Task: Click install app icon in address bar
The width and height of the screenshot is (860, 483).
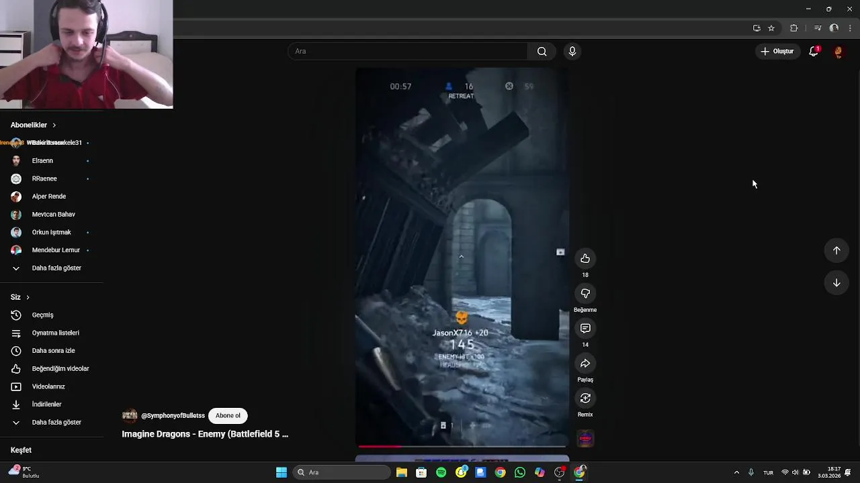Action: pyautogui.click(x=757, y=28)
